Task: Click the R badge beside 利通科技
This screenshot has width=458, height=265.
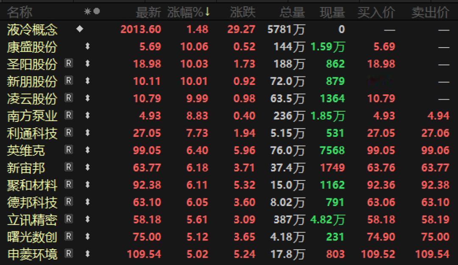Action: 69,132
